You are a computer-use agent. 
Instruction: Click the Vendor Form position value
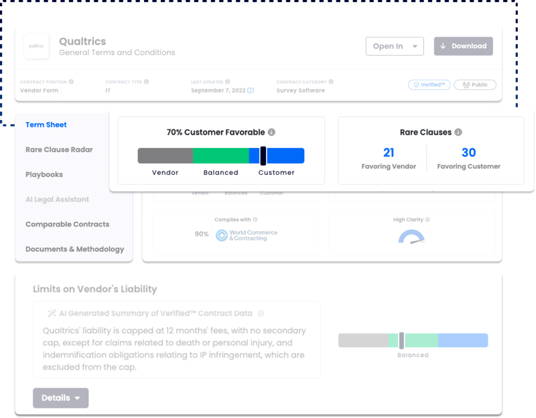[39, 90]
